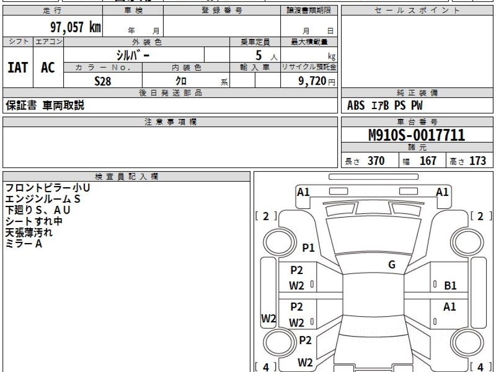Image resolution: width=496 pixels, height=372 pixels.
Task: Click the シフト label
Action: click(18, 42)
